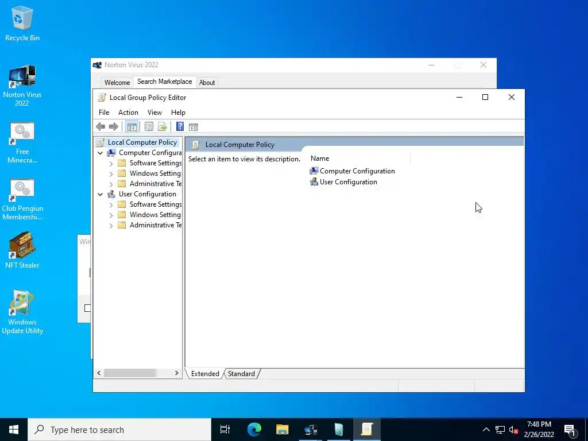This screenshot has height=441, width=588.
Task: Click the Properties toolbar icon
Action: click(x=149, y=127)
